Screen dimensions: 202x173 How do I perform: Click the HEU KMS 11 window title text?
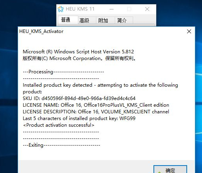coord(80,9)
